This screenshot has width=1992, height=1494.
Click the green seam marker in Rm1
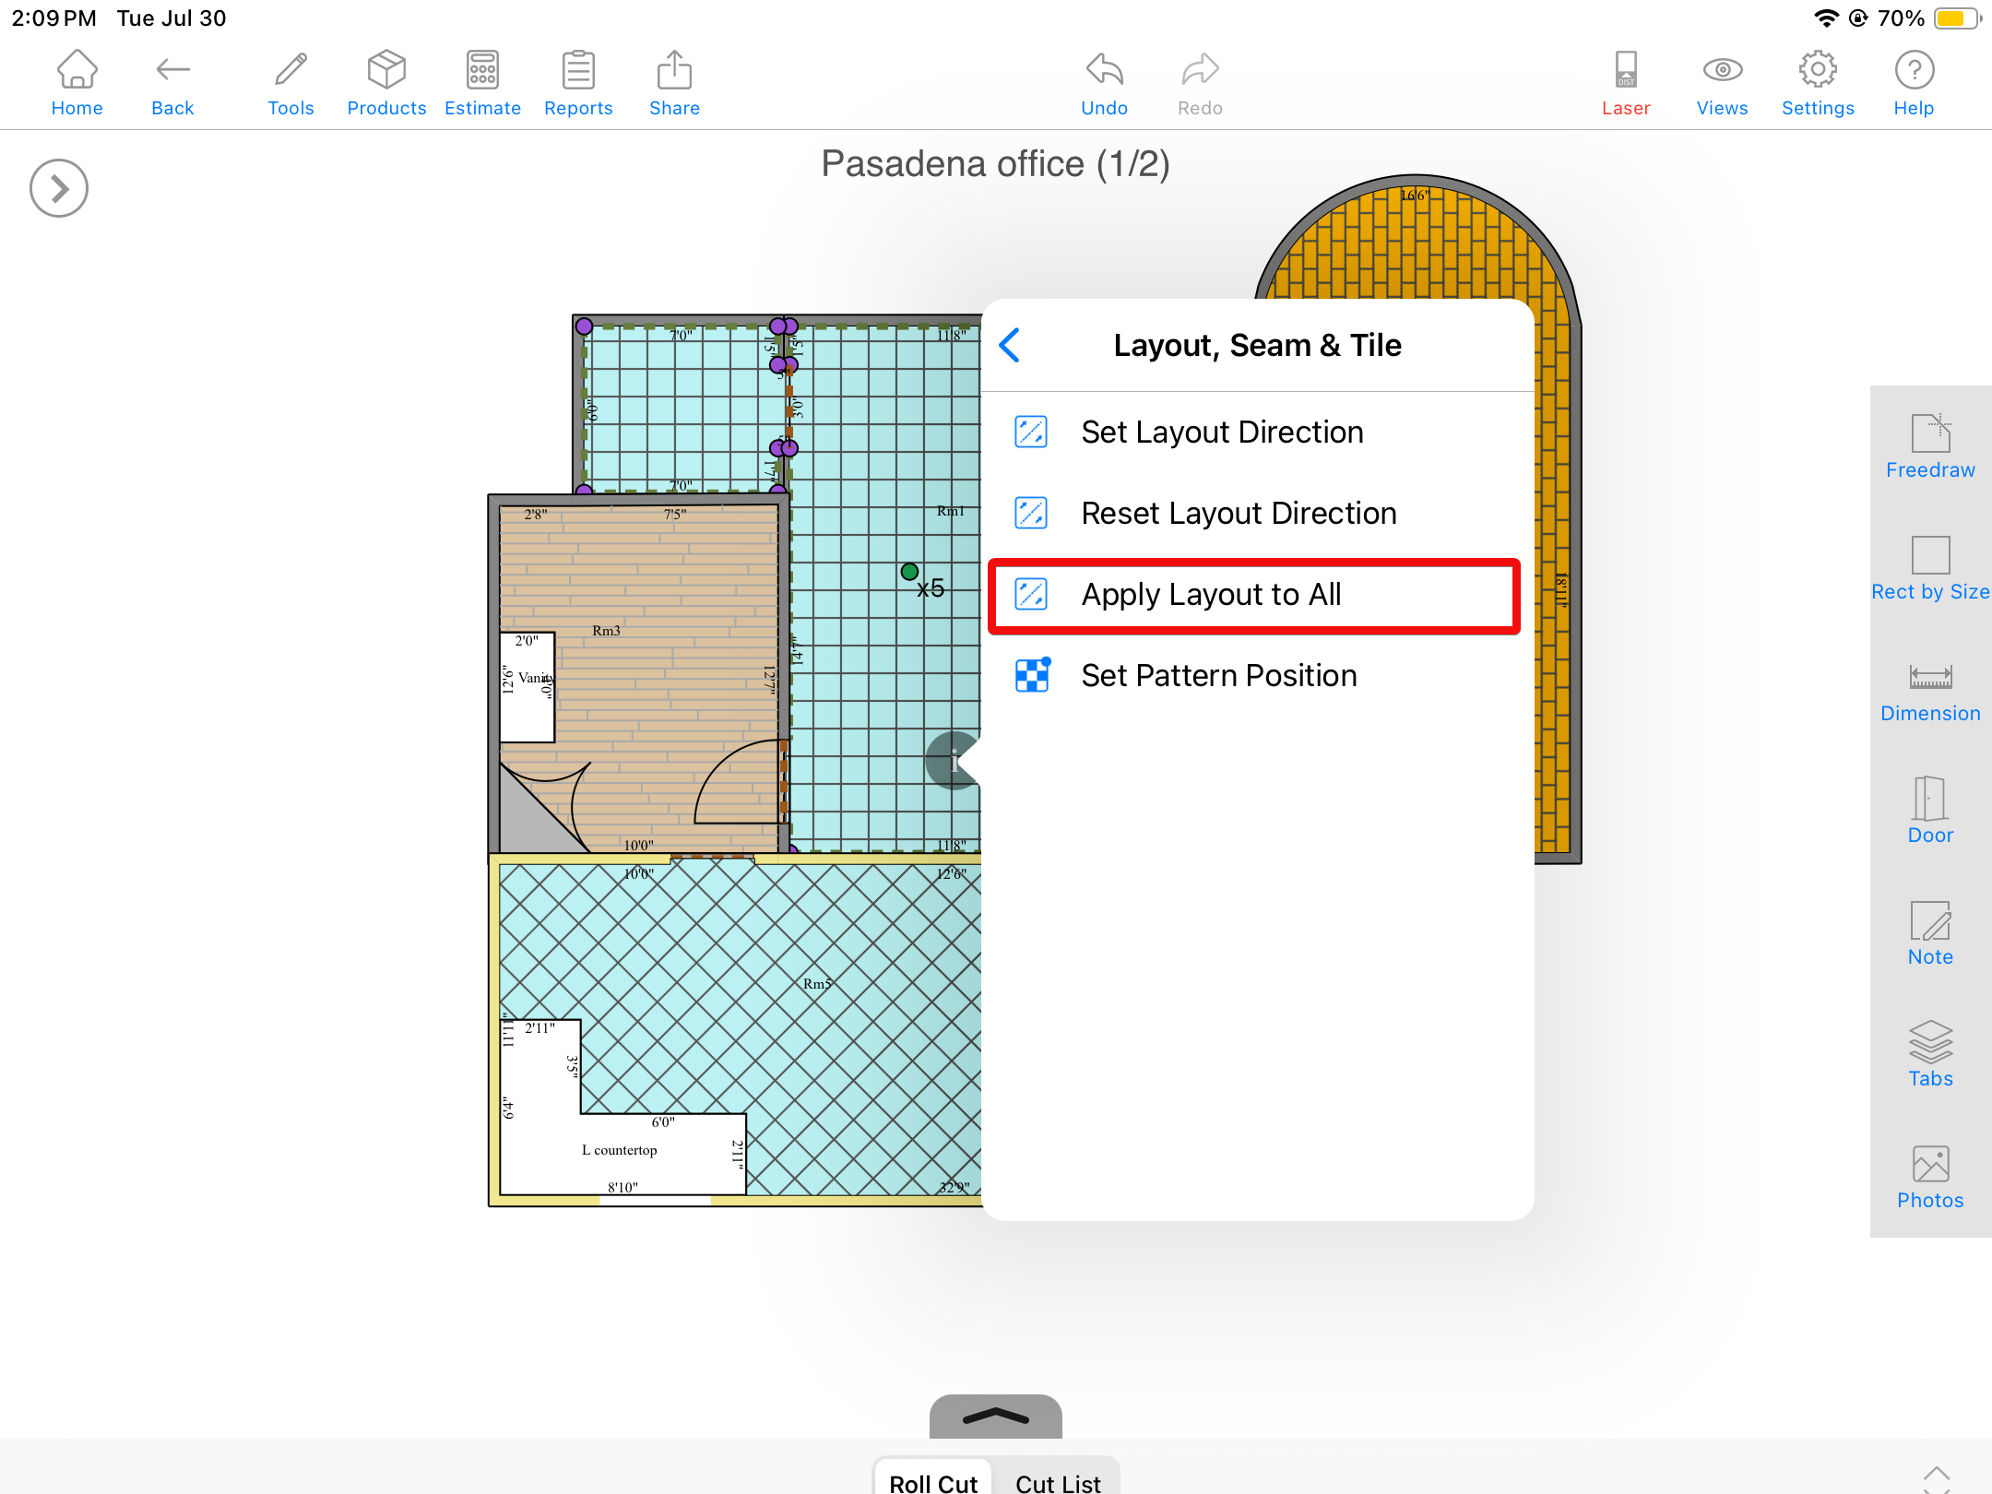coord(909,572)
